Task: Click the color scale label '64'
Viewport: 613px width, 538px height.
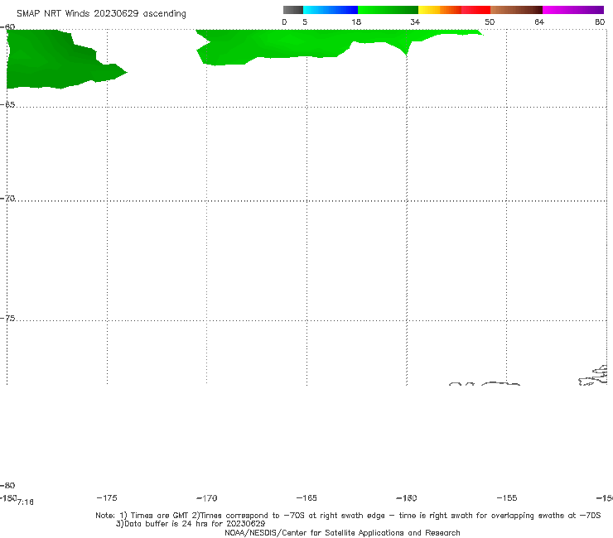Action: point(539,22)
